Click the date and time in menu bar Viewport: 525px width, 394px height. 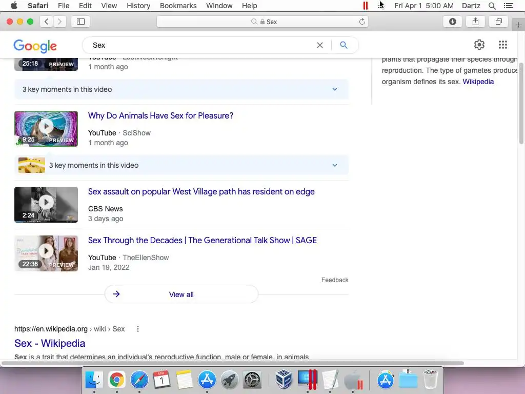(x=424, y=6)
